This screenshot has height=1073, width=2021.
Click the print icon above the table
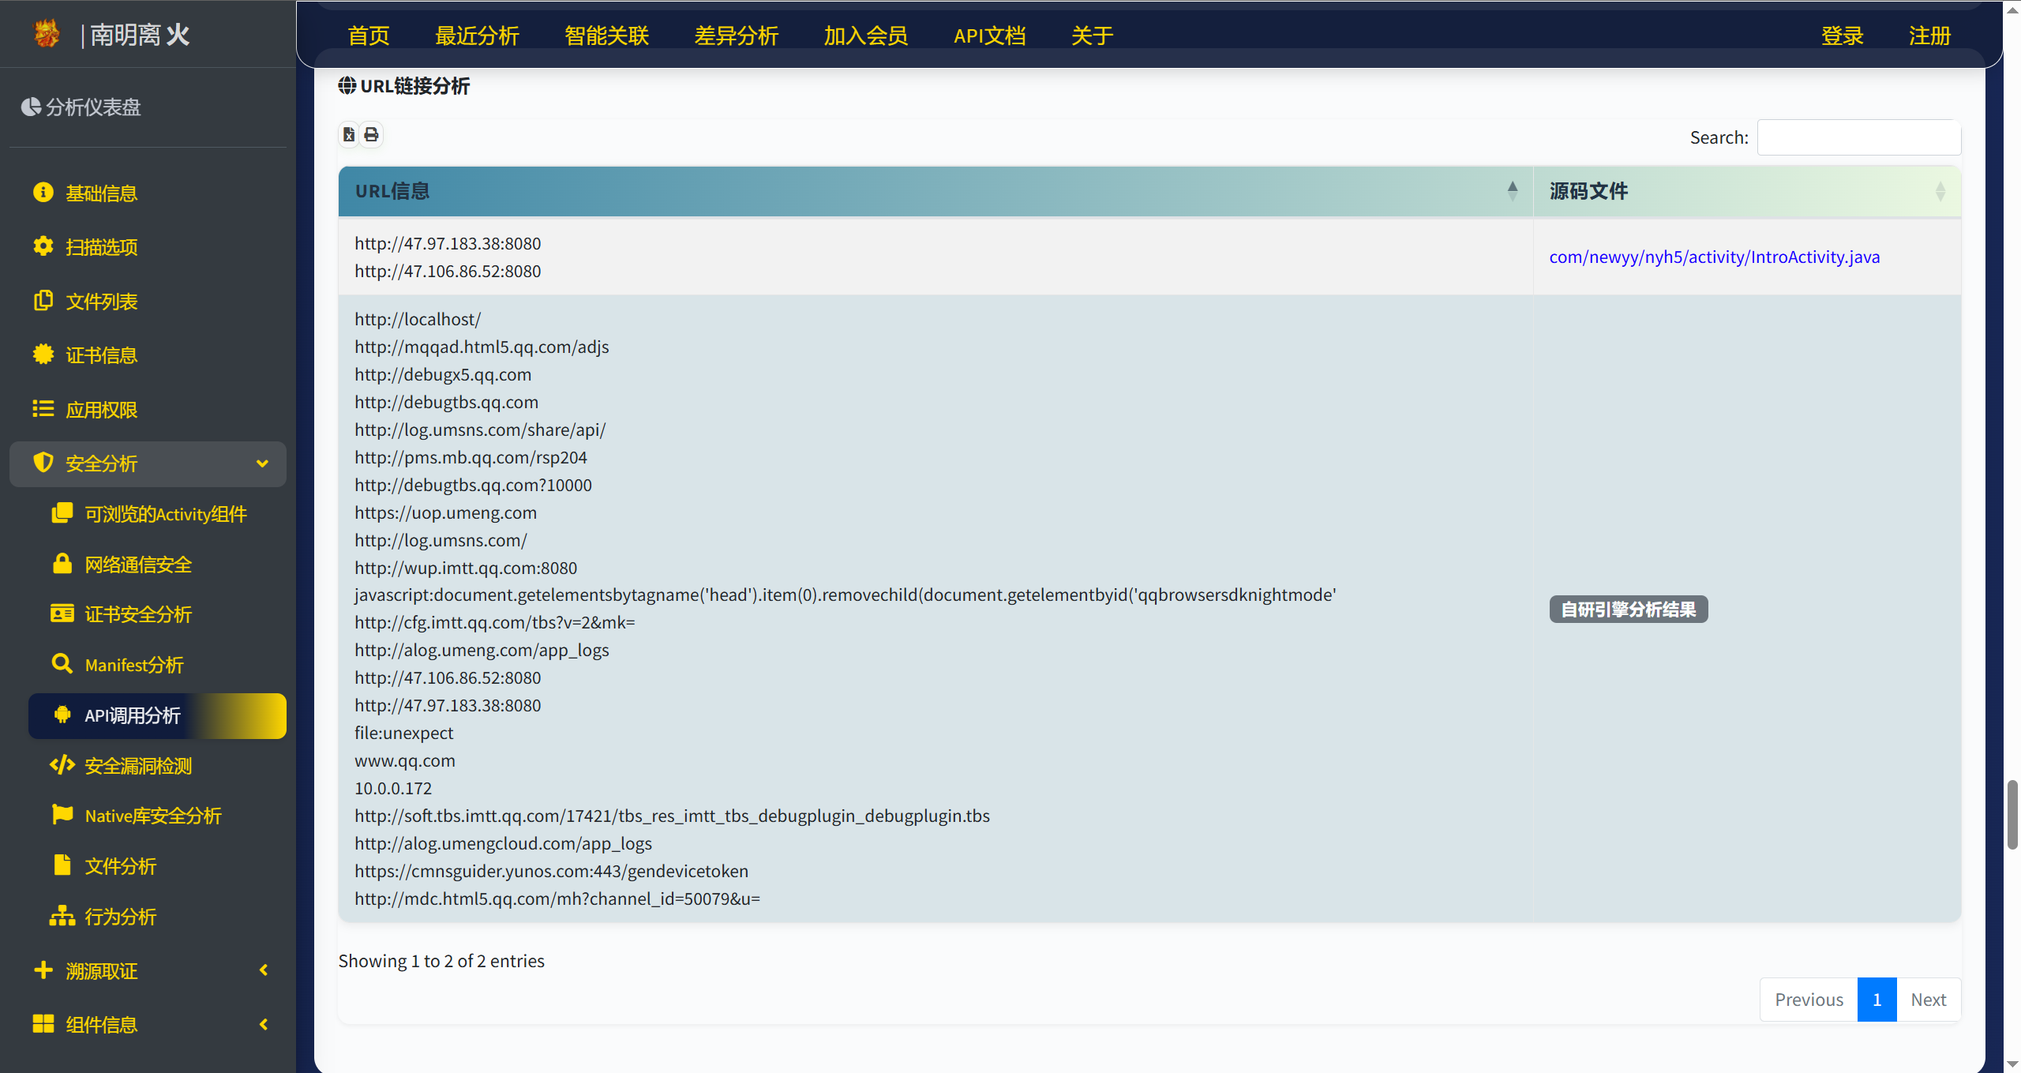tap(371, 134)
